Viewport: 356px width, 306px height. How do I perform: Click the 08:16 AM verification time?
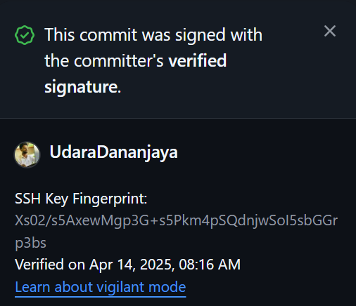[x=210, y=265]
